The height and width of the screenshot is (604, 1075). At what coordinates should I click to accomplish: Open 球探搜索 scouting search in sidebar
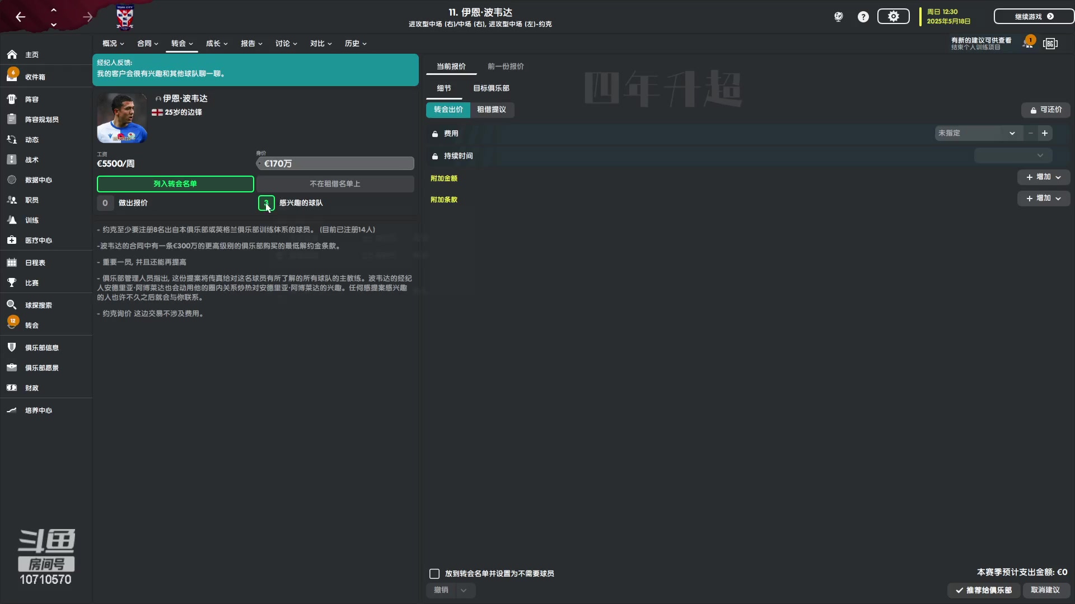tap(38, 305)
